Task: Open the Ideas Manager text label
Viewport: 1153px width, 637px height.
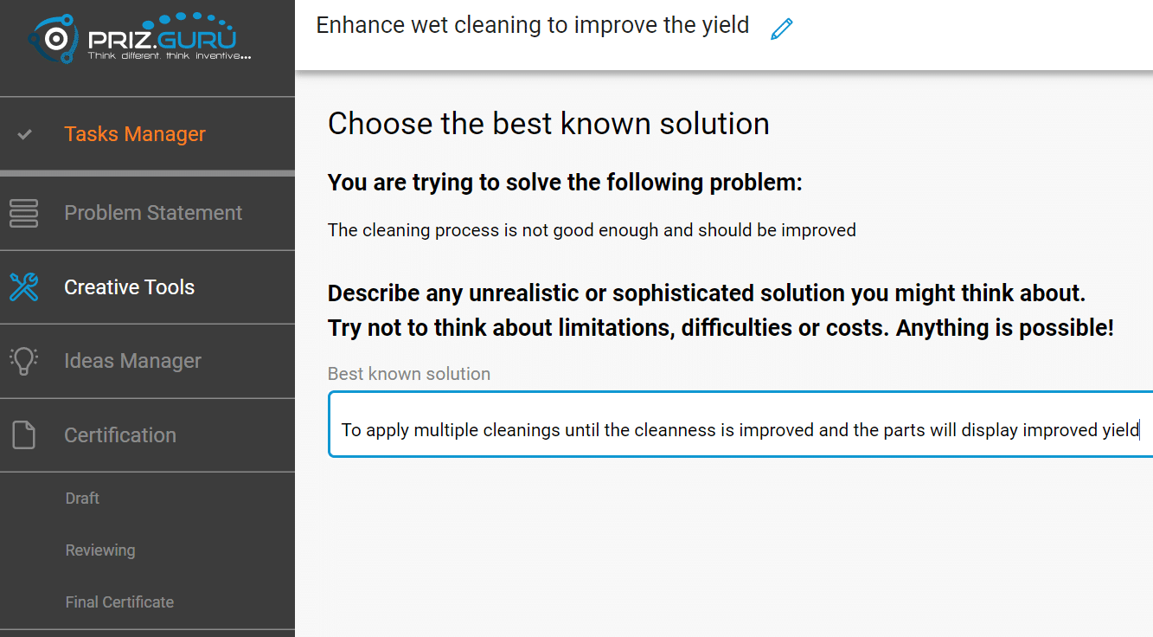Action: (132, 361)
